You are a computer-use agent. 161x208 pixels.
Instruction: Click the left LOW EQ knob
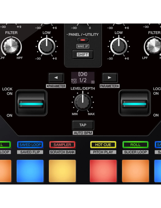pyautogui.click(x=47, y=46)
